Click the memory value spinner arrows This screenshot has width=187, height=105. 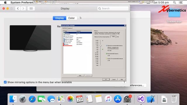116,37
